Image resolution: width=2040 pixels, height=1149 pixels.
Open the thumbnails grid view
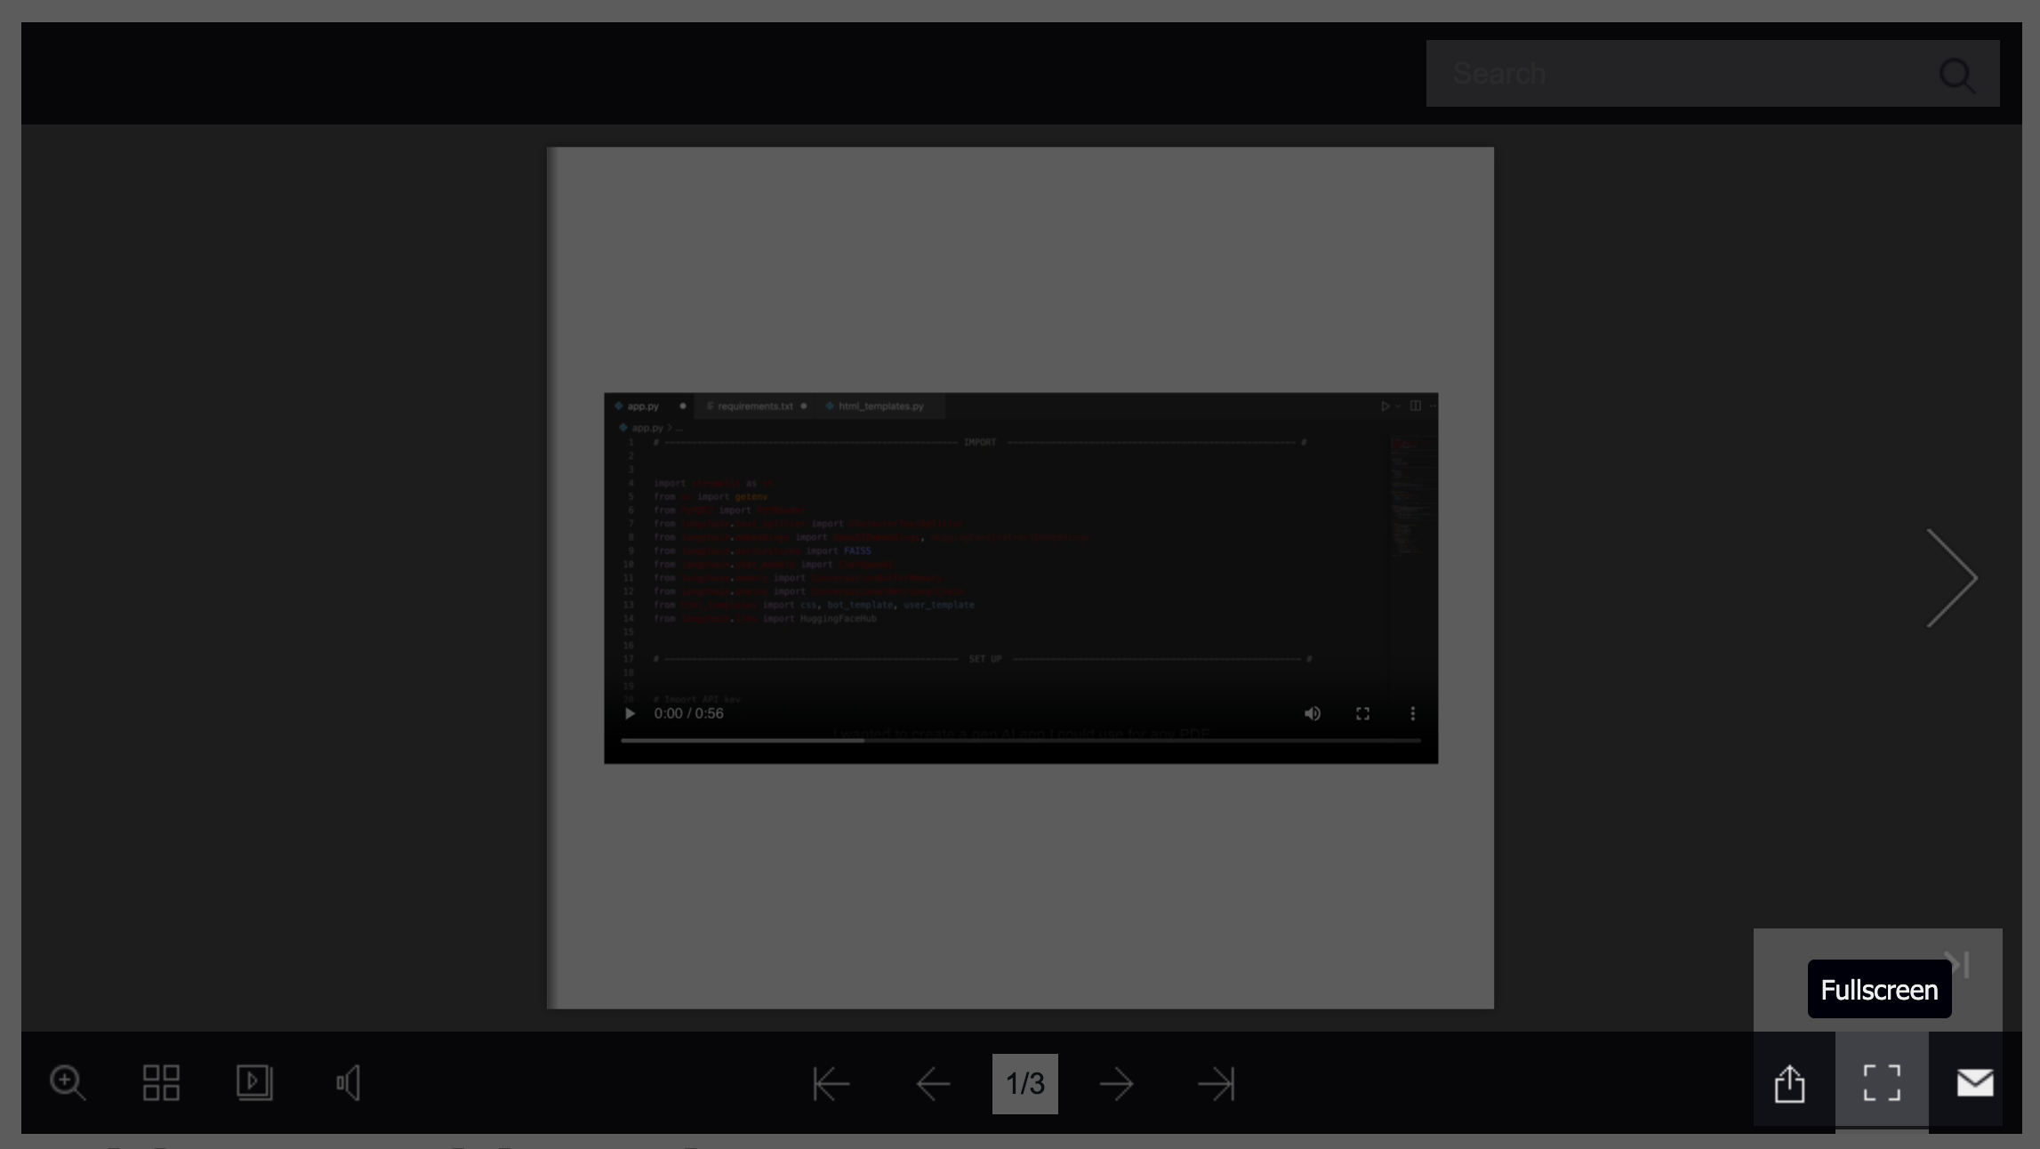[x=161, y=1082]
